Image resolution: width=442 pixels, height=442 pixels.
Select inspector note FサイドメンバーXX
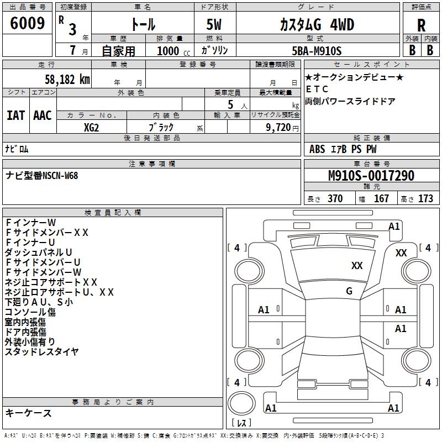tap(47, 232)
